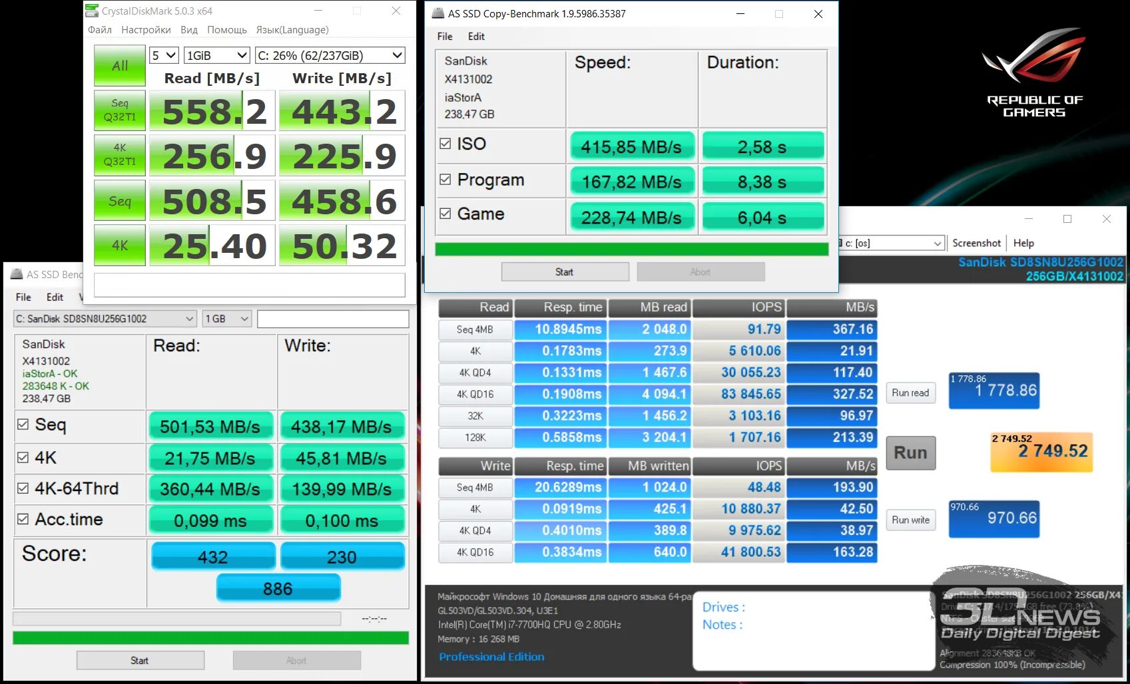
Task: Toggle the Program checkbox in Copy-Benchmark
Action: pos(445,179)
